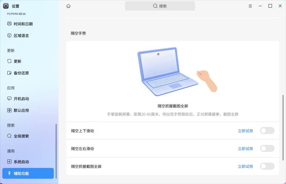Click the 隔空手势 section heading
Viewport: 286px width, 184px height.
78,33
